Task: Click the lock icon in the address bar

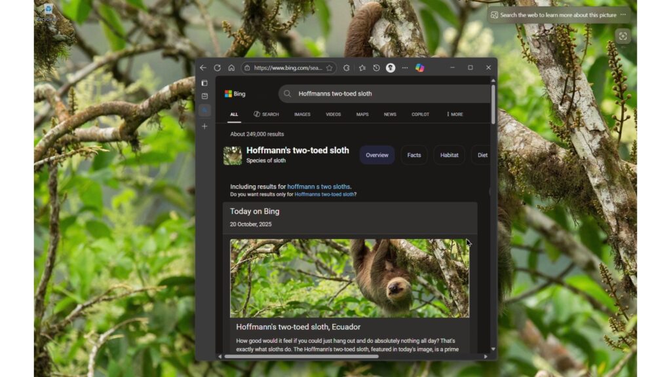Action: pos(246,67)
